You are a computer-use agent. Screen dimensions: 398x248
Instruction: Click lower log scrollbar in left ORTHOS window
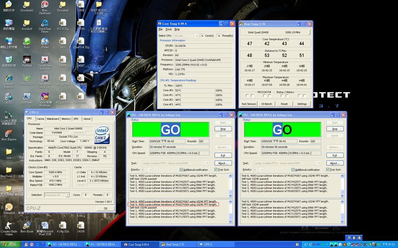point(230,212)
